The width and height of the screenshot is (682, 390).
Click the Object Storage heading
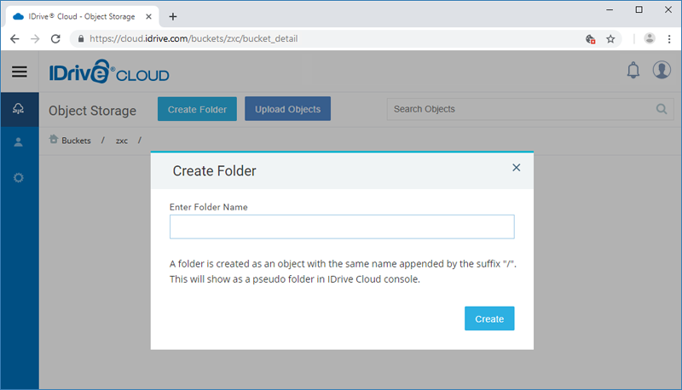[x=92, y=111]
